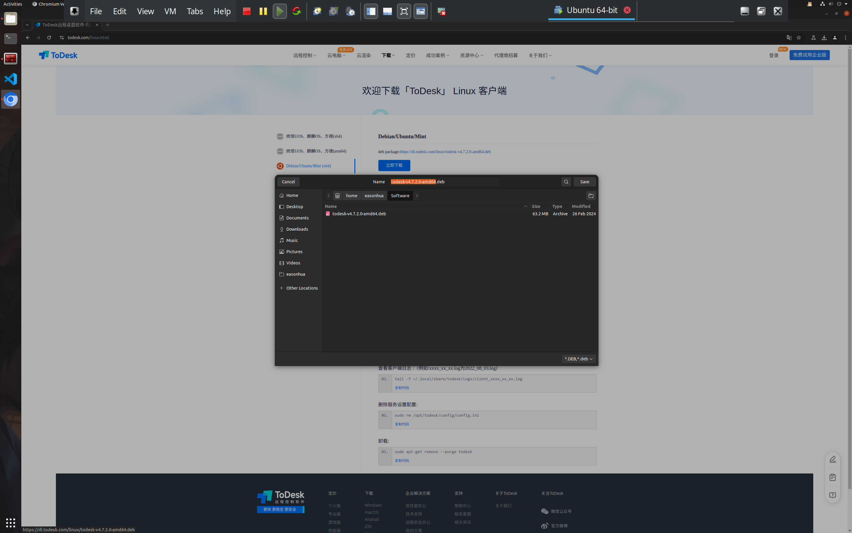Click Cancel in the save dialog
This screenshot has width=852, height=533.
[x=288, y=182]
